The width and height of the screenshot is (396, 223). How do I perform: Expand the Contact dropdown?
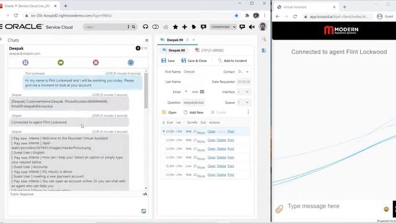pyautogui.click(x=247, y=72)
